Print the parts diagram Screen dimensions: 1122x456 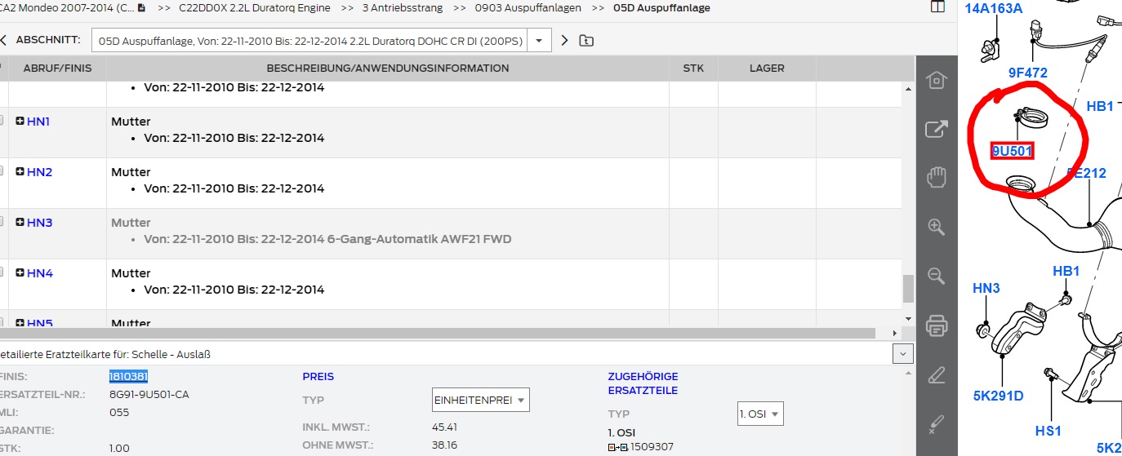coord(937,326)
